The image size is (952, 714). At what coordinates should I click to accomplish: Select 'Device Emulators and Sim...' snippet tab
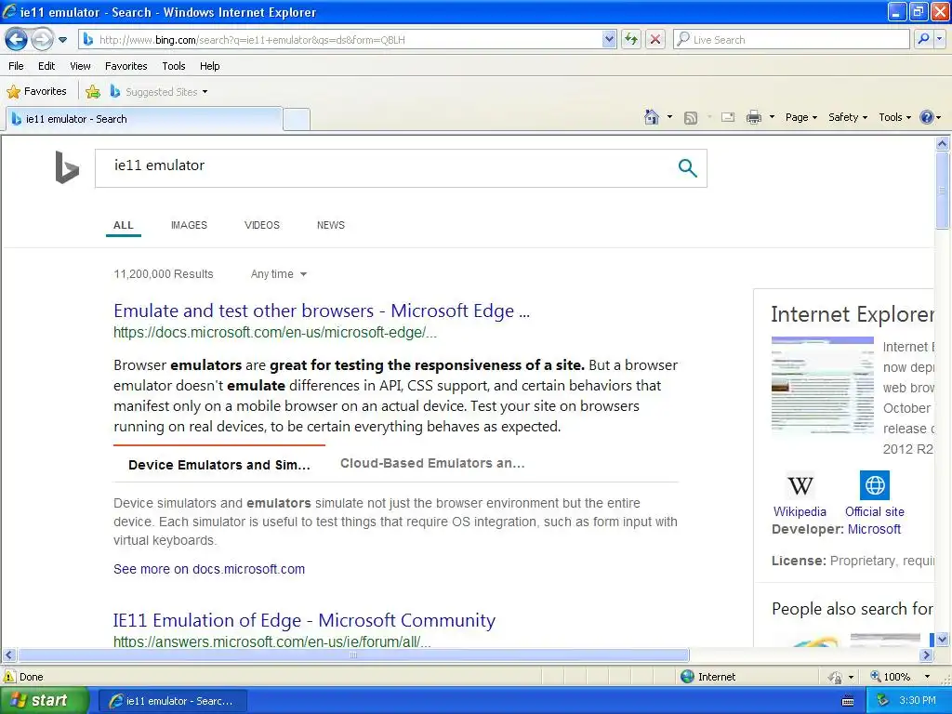pyautogui.click(x=219, y=465)
